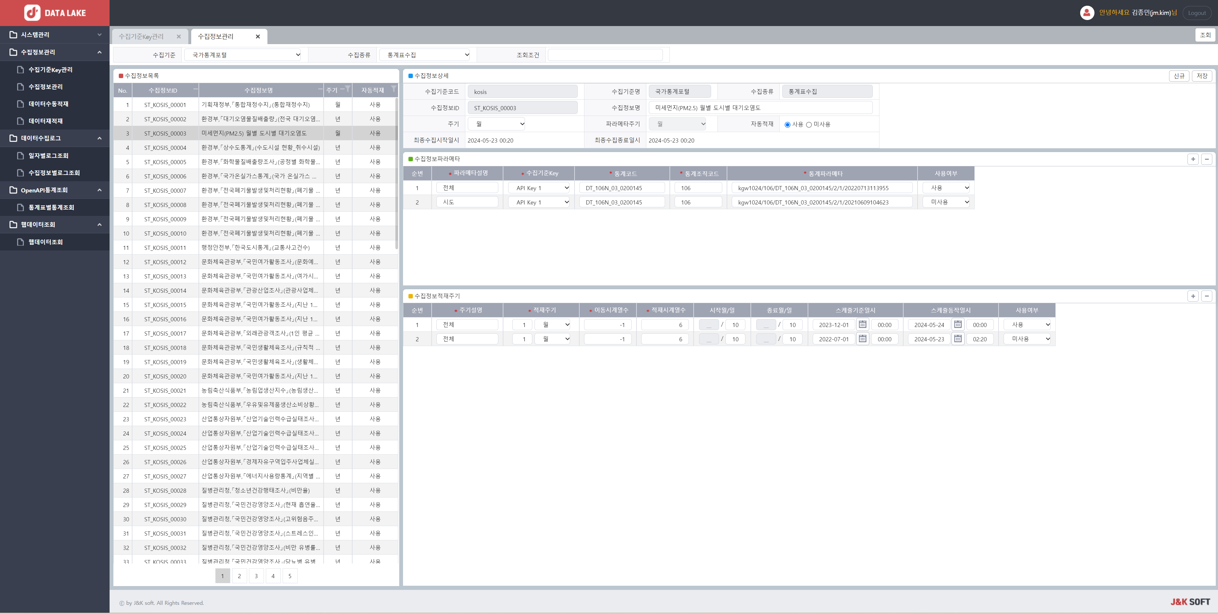Collapse the 수집정보관리 sidebar section

click(x=99, y=52)
